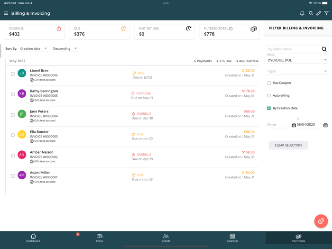332x249 pixels.
Task: Open Kathy Barrington KB avatar
Action: pos(22,93)
